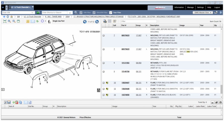The height and width of the screenshot is (121, 224).
Task: Click the 2004 breadcrumb link
Action: (x=68, y=17)
